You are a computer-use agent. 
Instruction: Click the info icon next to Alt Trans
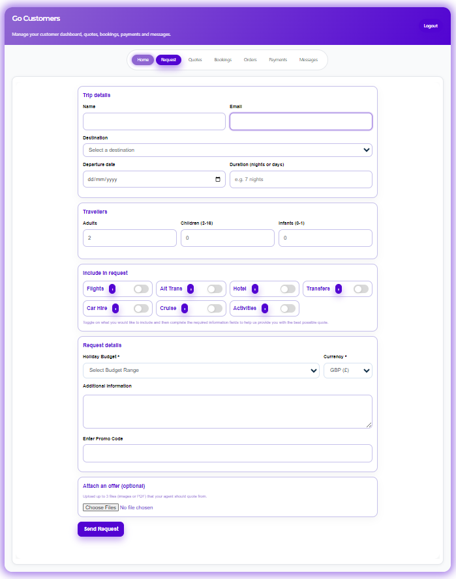point(190,289)
